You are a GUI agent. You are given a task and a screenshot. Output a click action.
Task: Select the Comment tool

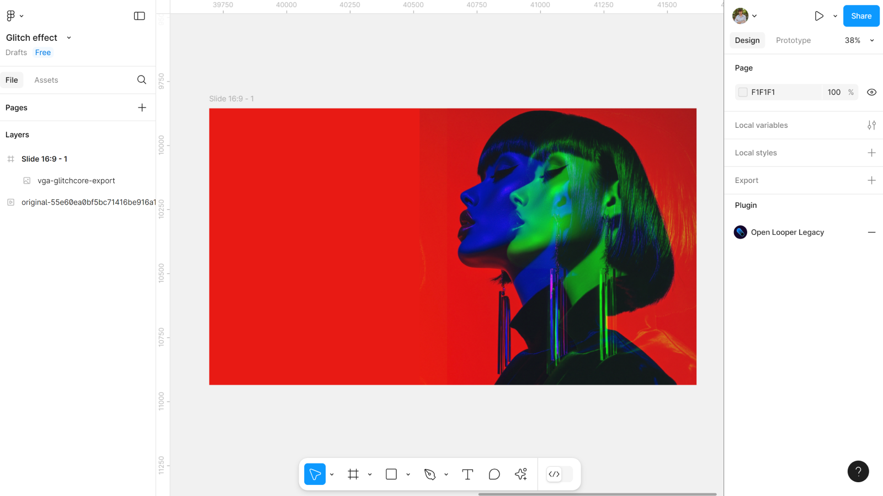click(x=494, y=474)
